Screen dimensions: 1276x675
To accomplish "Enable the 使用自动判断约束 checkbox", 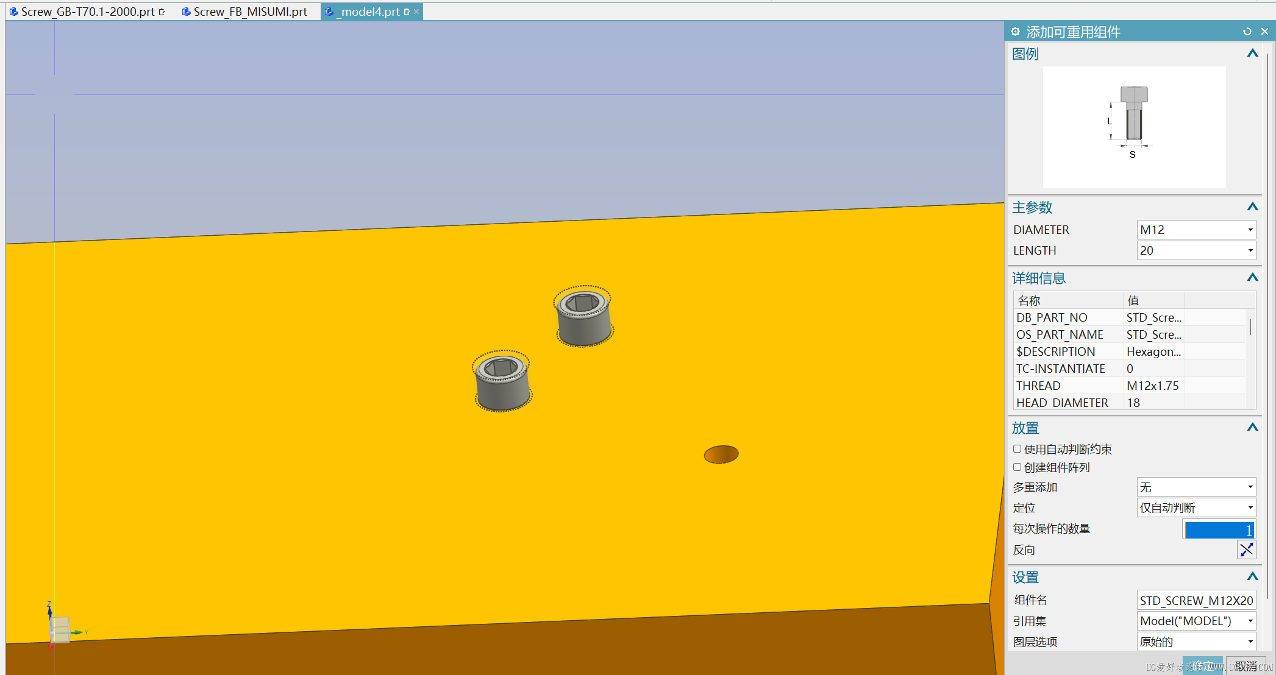I will (x=1017, y=449).
